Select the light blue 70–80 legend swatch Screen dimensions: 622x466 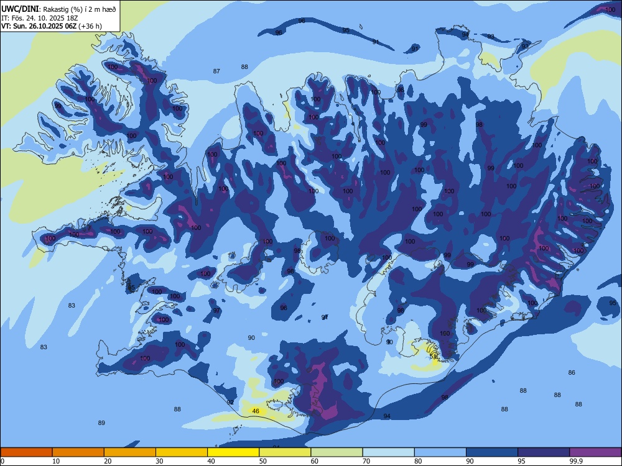[x=388, y=452]
